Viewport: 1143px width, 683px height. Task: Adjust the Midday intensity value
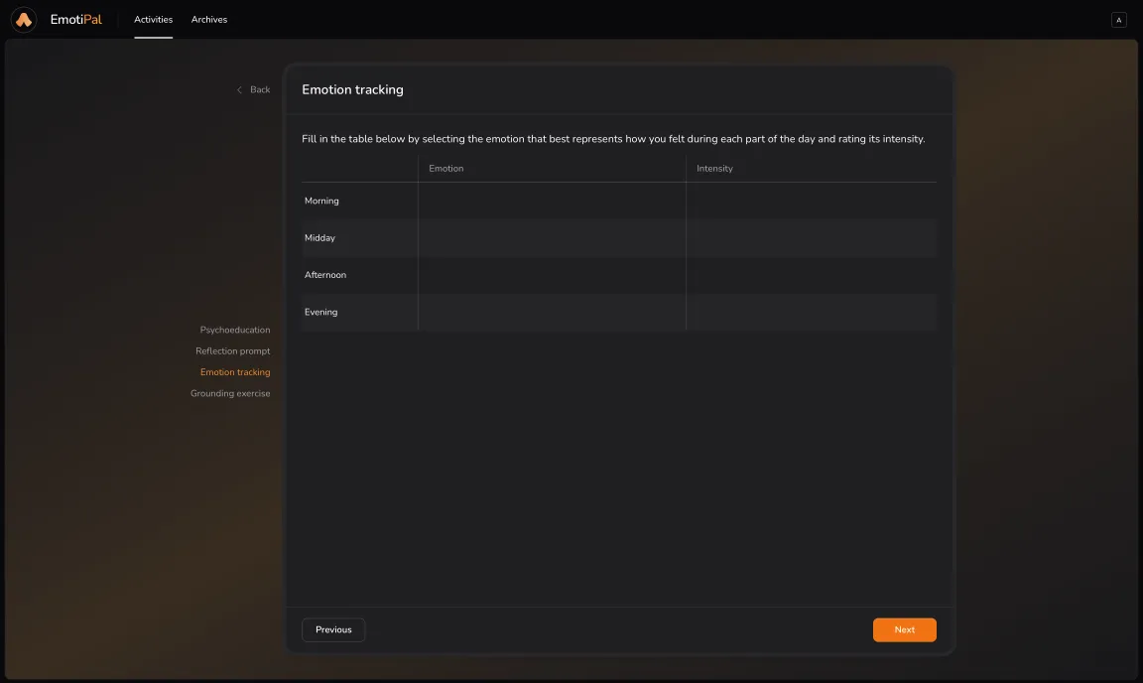pyautogui.click(x=812, y=237)
